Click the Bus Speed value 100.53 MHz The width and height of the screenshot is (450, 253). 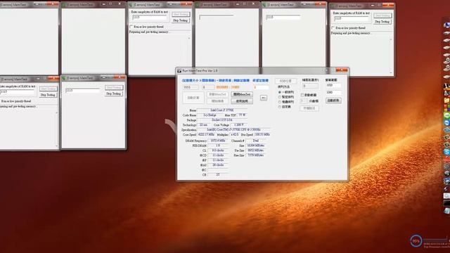[x=262, y=134]
